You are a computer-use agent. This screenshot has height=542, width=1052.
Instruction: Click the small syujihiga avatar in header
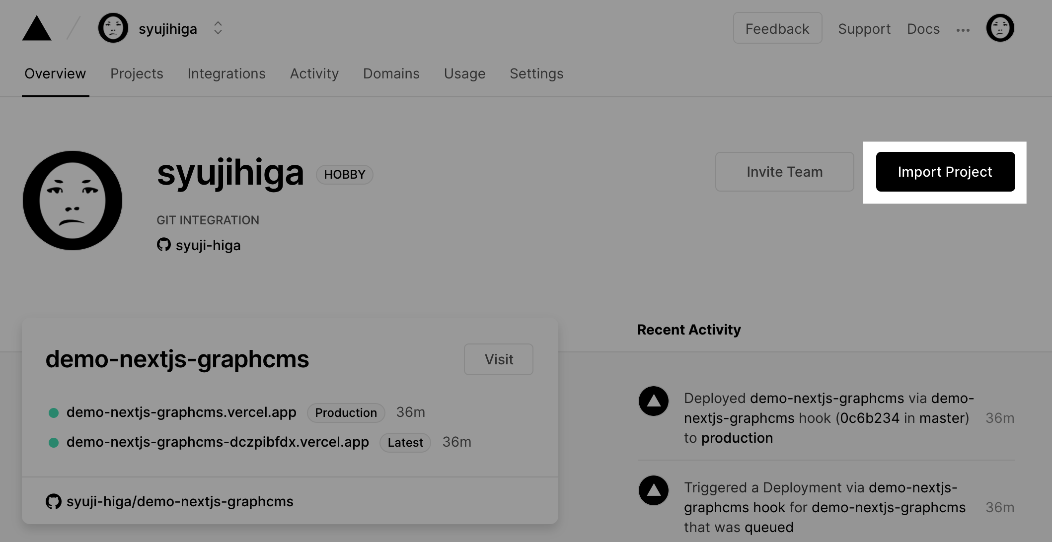(113, 28)
